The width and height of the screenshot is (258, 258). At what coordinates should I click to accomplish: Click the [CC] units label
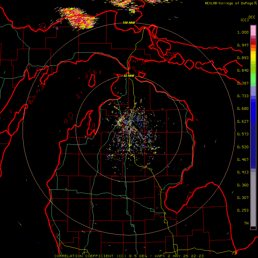click(x=245, y=20)
